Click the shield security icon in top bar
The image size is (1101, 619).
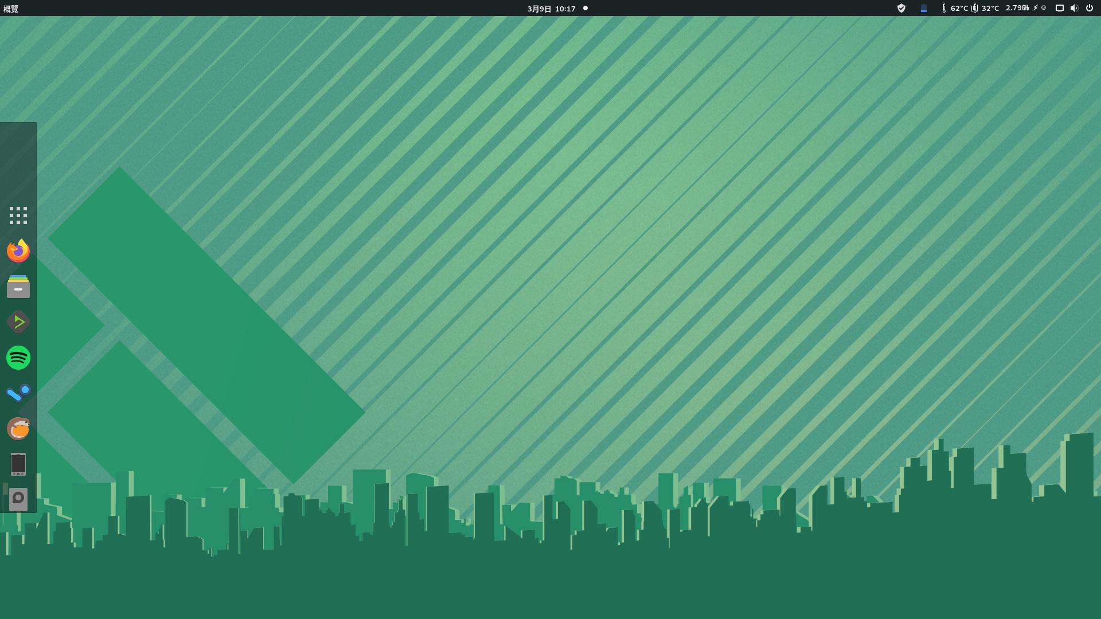(x=901, y=8)
